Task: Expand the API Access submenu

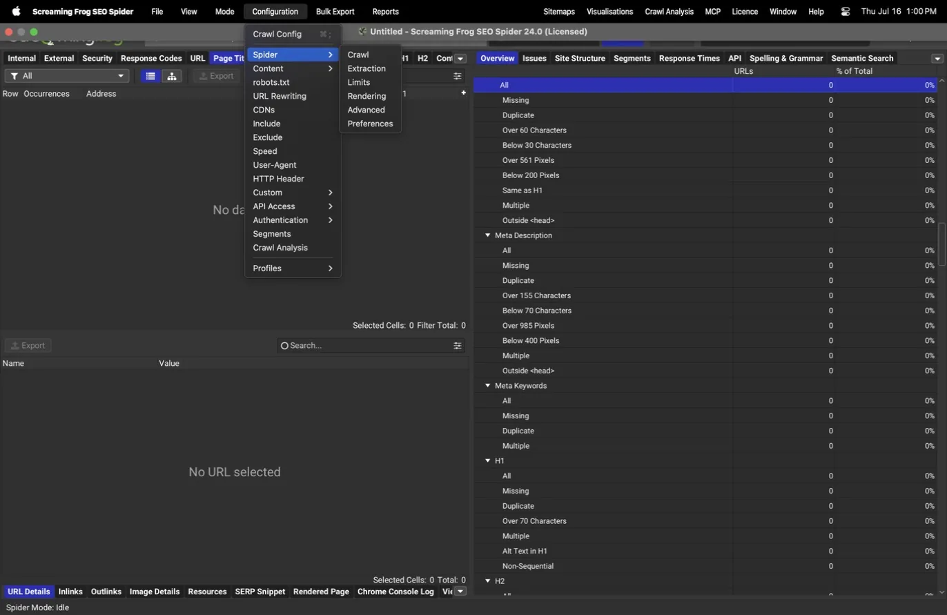Action: (x=293, y=206)
